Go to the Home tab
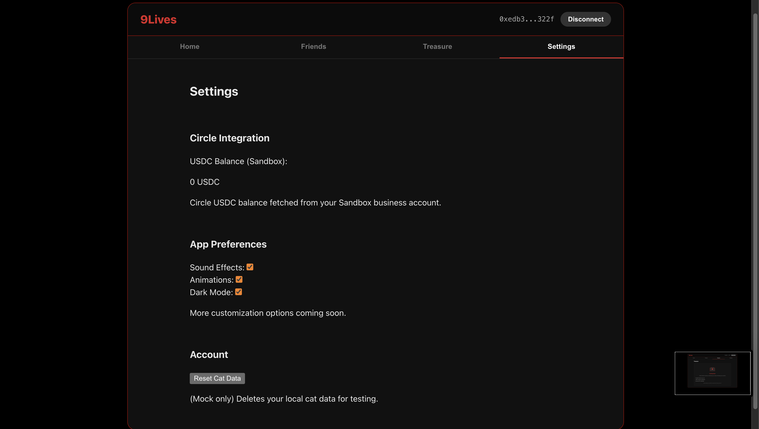The image size is (759, 429). pos(189,47)
